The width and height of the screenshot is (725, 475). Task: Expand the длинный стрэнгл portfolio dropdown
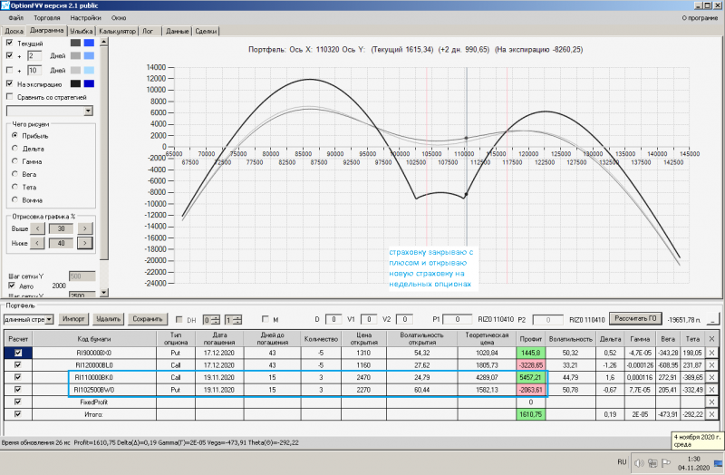tap(51, 319)
